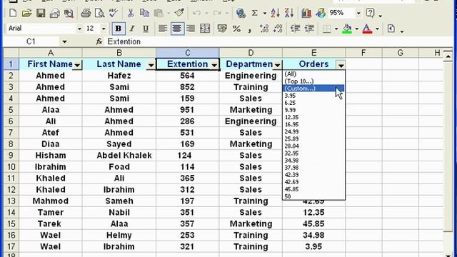Select 50 in the Orders filter list
Screen dimensions: 457x257
tap(313, 196)
